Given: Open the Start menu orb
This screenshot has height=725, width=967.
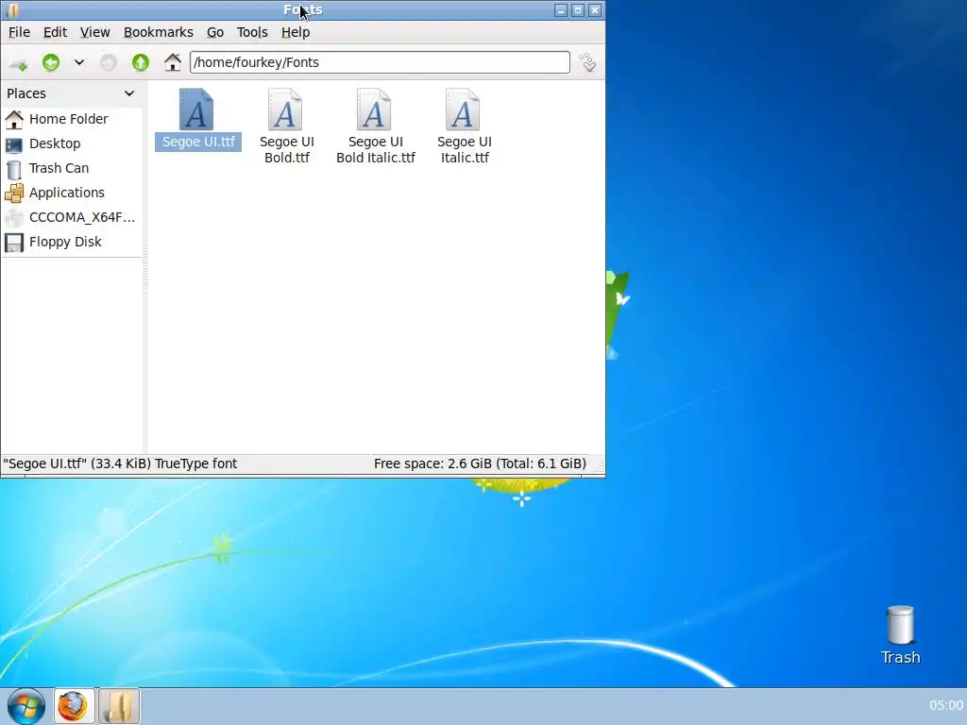Looking at the screenshot, I should (25, 706).
